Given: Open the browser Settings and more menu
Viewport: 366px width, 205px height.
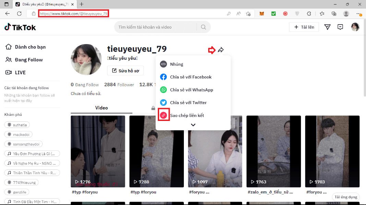Looking at the screenshot, I should coord(359,14).
